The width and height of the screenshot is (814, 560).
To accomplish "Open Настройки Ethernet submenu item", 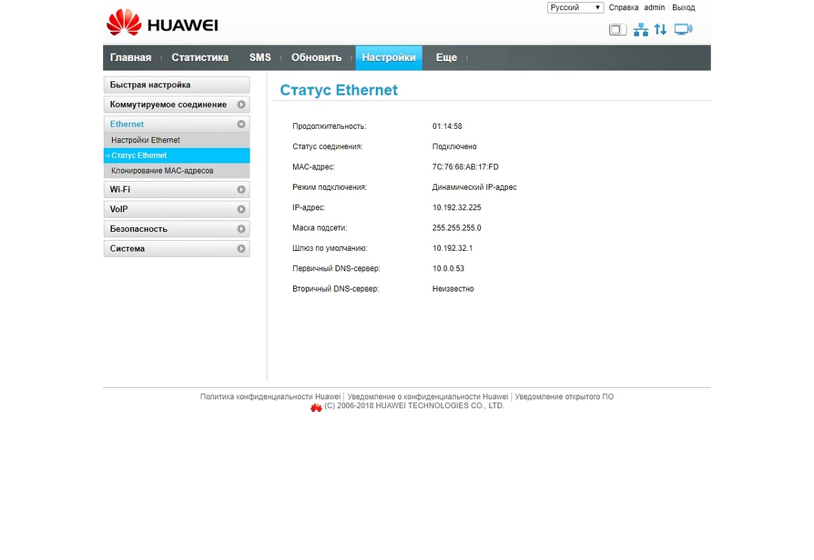I will (x=176, y=140).
